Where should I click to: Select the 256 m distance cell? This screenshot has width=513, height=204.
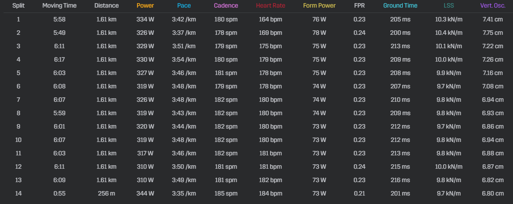click(x=107, y=194)
